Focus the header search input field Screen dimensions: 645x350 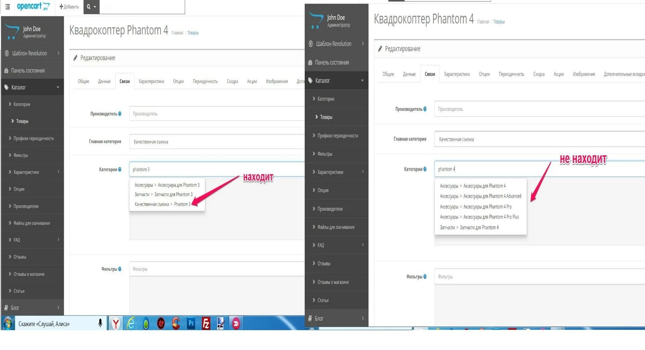click(x=142, y=7)
